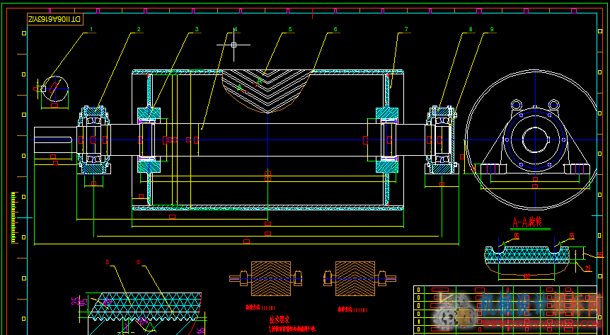Select the shaft's left end extension
This screenshot has height=335, width=610.
pos(54,140)
